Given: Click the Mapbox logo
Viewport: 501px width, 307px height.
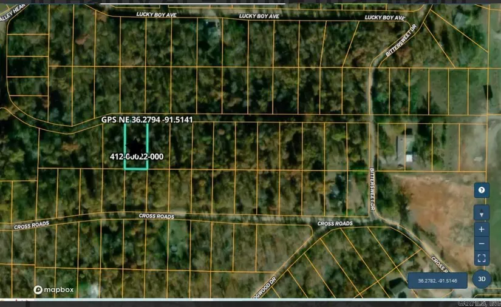Looking at the screenshot, I should coord(54,290).
